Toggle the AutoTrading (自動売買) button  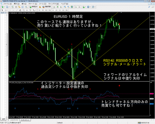[46, 7]
